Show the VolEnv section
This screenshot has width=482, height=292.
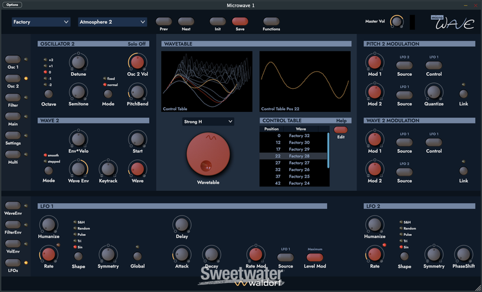click(13, 244)
